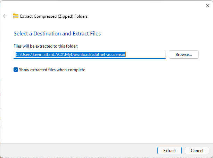The width and height of the screenshot is (213, 158).
Task: Close the extract dialog with X
Action: (208, 6)
